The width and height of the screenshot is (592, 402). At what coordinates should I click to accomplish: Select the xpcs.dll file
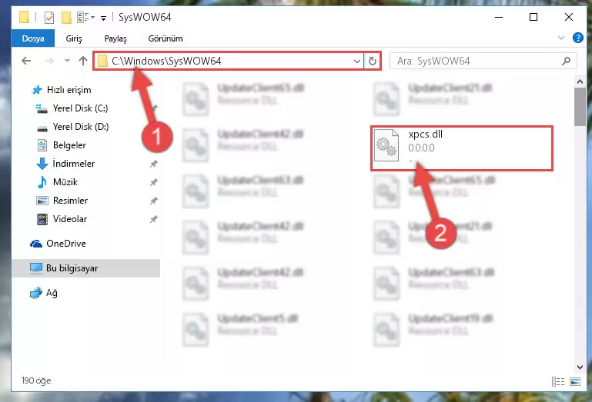point(462,148)
